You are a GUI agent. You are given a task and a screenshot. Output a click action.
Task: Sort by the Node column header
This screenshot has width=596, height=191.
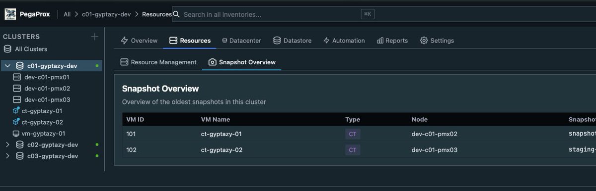tap(420, 119)
